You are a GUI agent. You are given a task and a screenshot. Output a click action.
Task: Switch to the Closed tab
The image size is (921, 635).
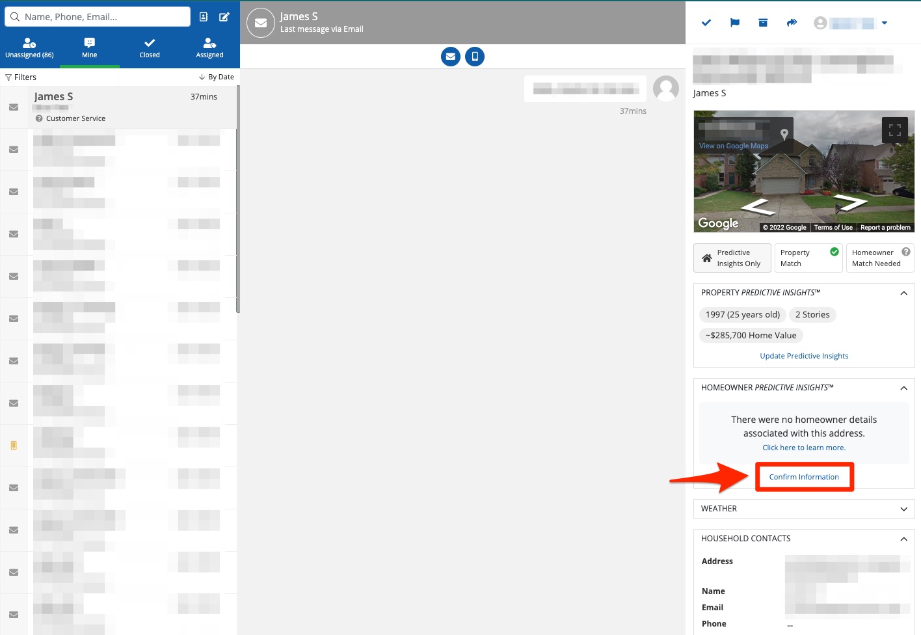[150, 48]
